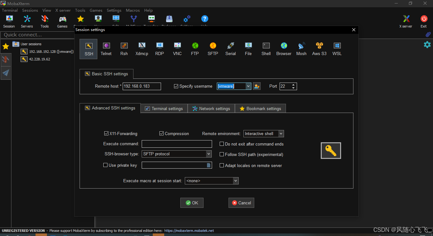Open the Servers toolbar icon
The width and height of the screenshot is (433, 236).
click(27, 22)
